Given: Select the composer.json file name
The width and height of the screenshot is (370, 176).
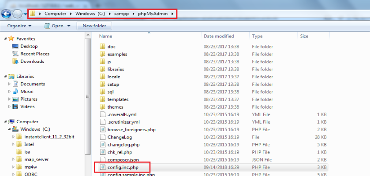Looking at the screenshot, I should pyautogui.click(x=123, y=160).
